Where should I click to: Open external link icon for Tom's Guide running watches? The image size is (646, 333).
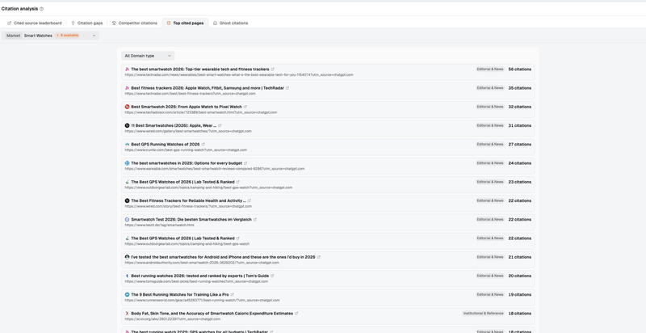click(x=272, y=276)
